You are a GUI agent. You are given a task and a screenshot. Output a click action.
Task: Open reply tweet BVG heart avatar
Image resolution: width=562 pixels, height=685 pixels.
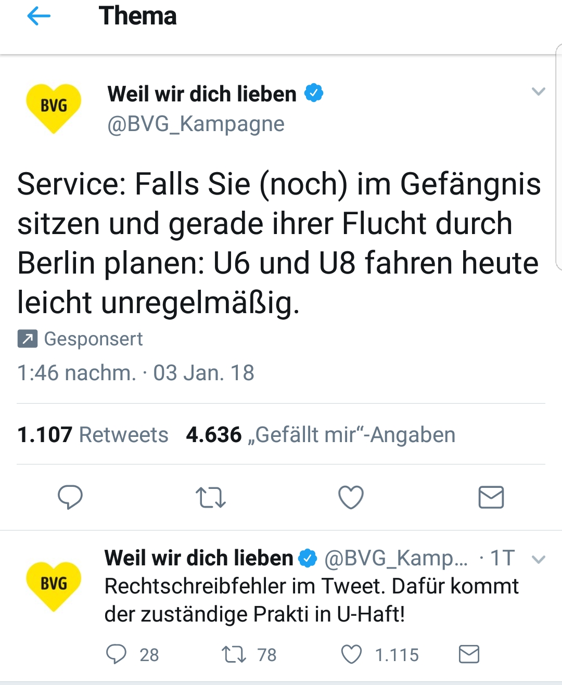click(x=54, y=585)
